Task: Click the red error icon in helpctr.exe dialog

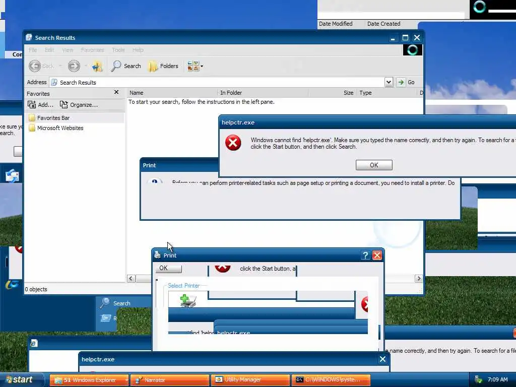Action: (x=233, y=143)
